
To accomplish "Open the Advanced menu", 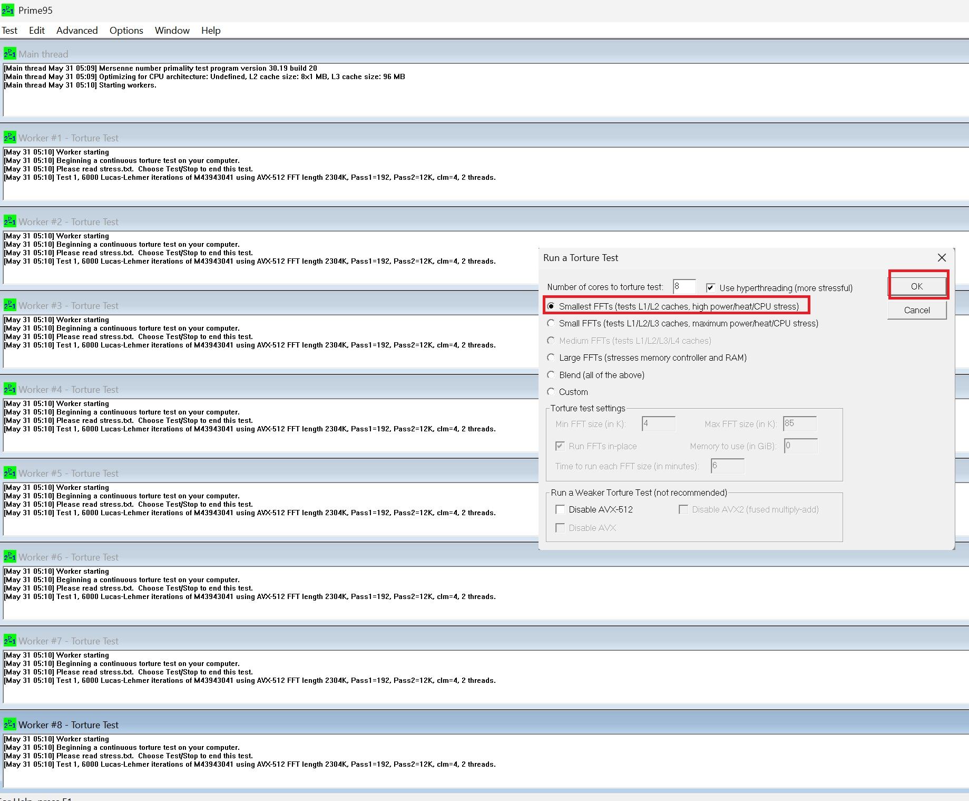I will [77, 31].
